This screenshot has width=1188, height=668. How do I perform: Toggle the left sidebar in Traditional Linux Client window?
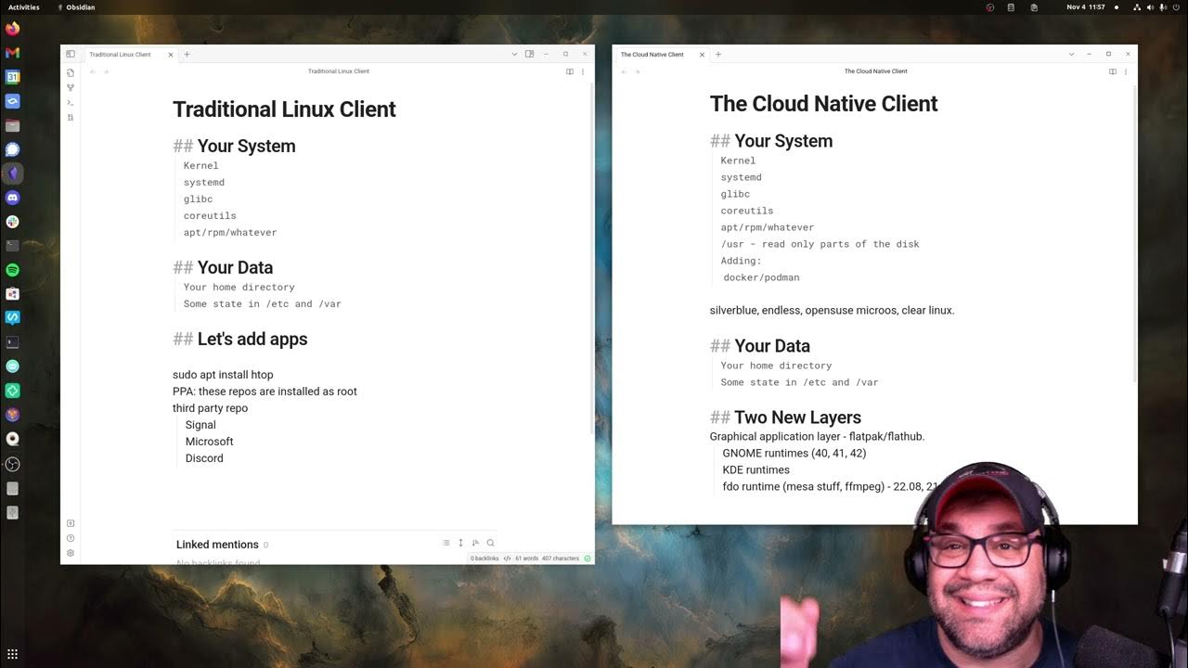[x=71, y=55]
